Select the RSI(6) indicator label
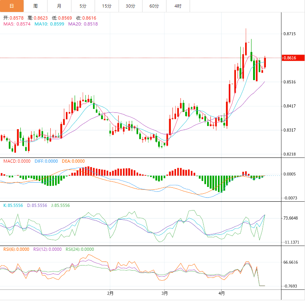This screenshot has width=305, height=301. pyautogui.click(x=16, y=249)
